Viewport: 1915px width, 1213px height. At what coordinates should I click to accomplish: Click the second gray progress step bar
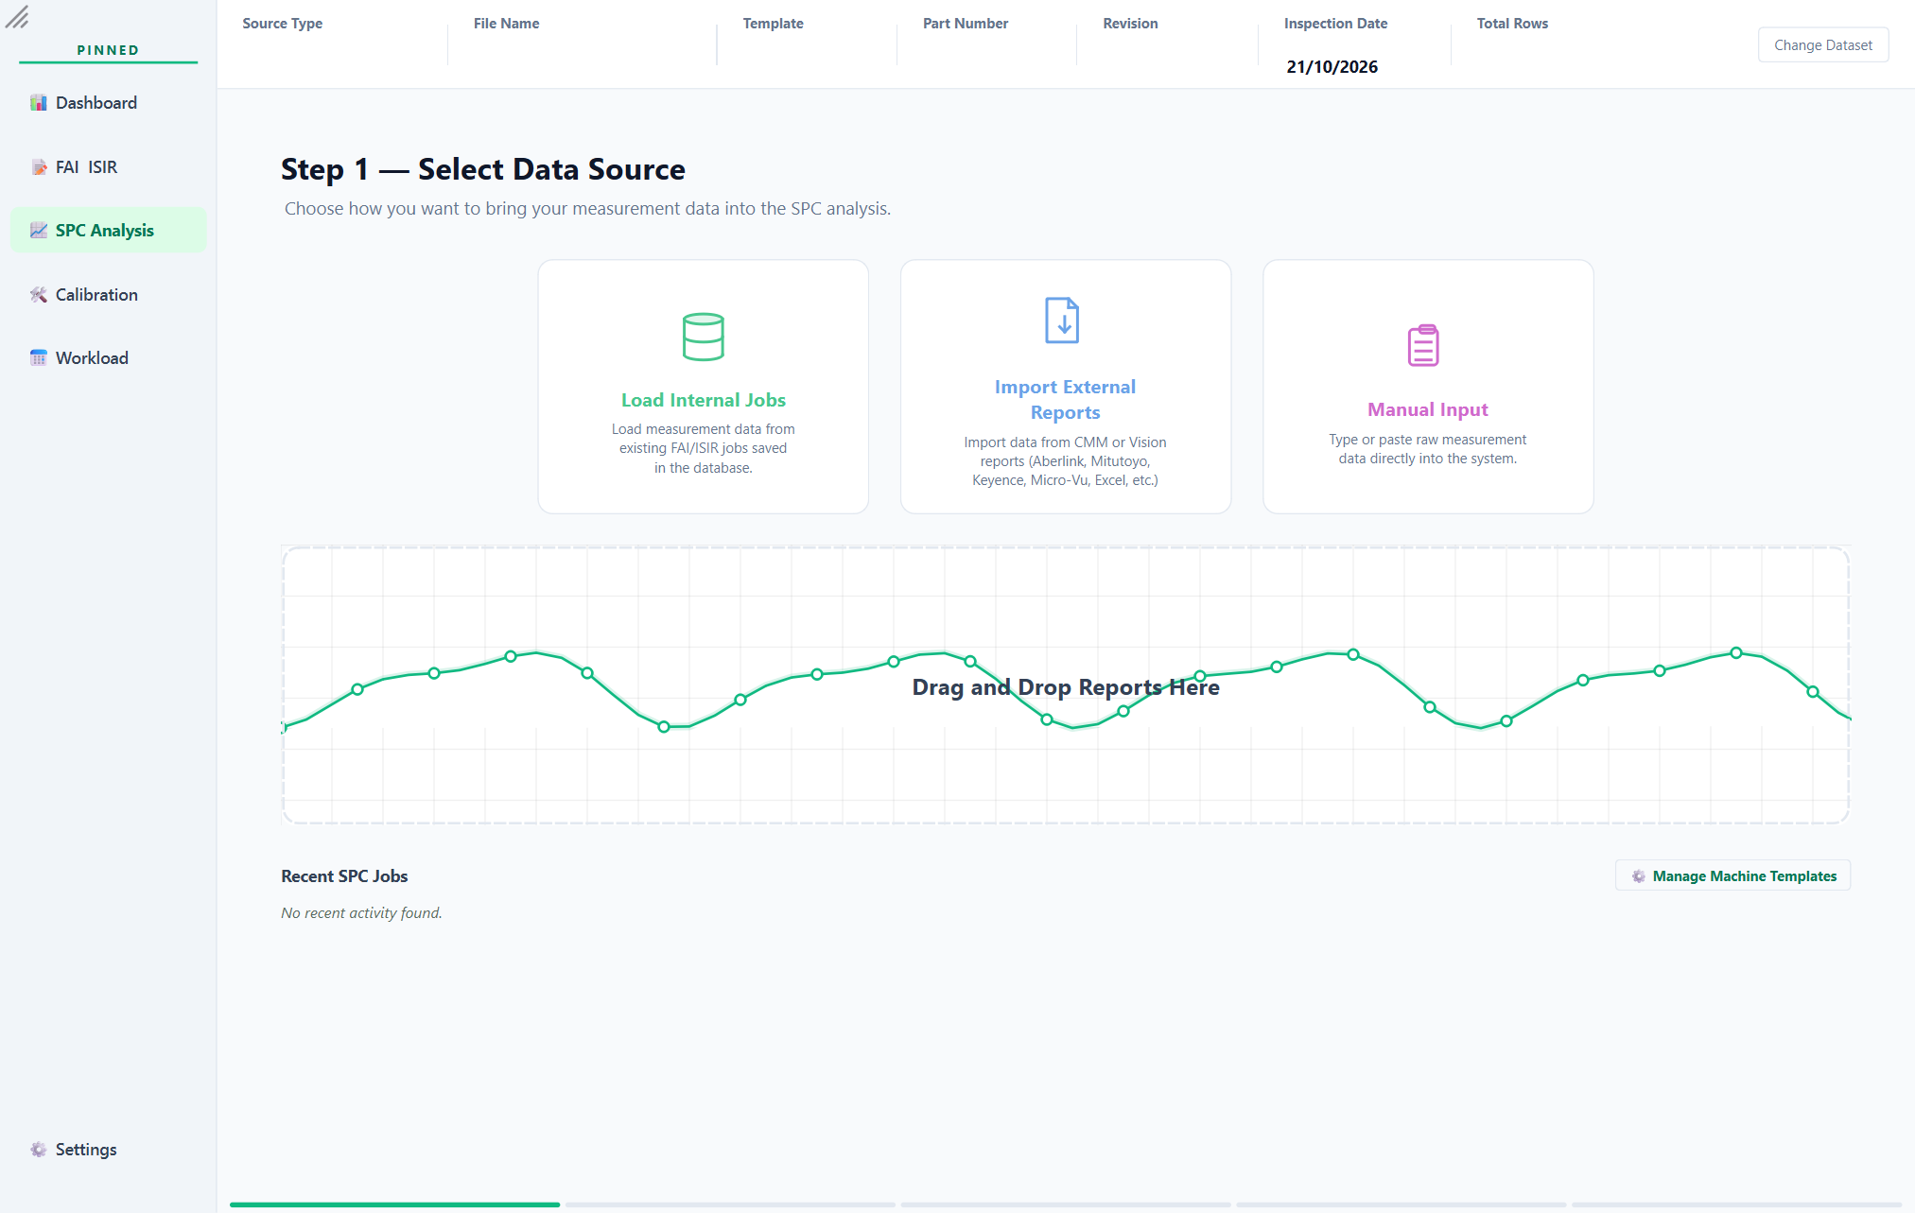pos(730,1204)
